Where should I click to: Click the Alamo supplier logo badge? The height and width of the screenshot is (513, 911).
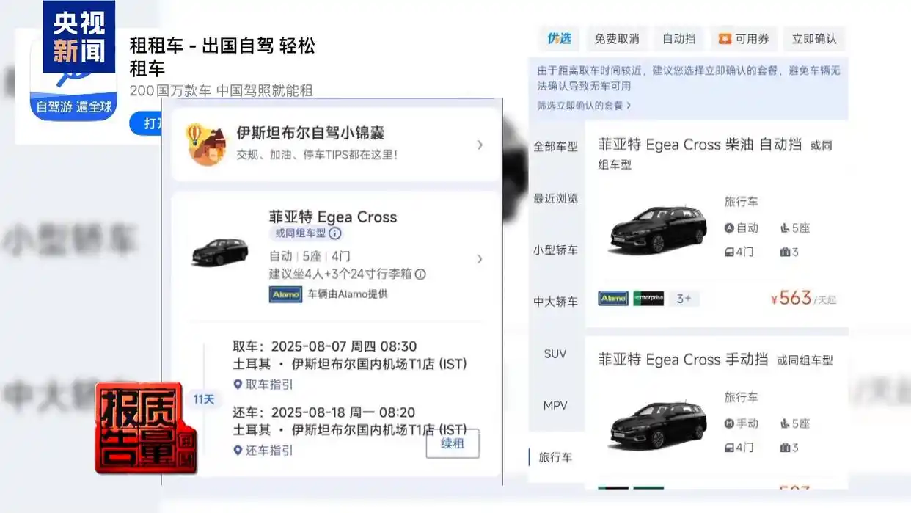[285, 294]
